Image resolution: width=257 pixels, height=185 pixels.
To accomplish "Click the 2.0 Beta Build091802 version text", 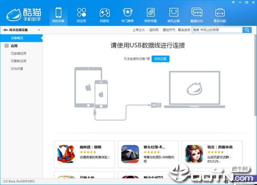I will (x=19, y=181).
